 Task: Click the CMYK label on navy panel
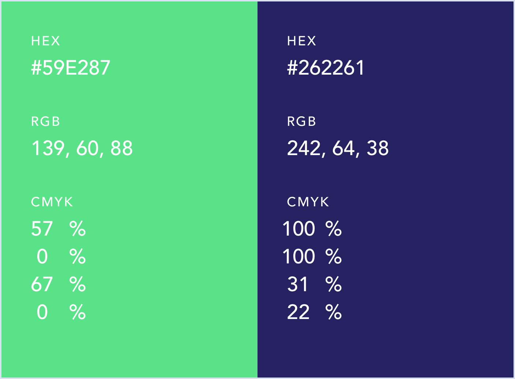[x=308, y=202]
